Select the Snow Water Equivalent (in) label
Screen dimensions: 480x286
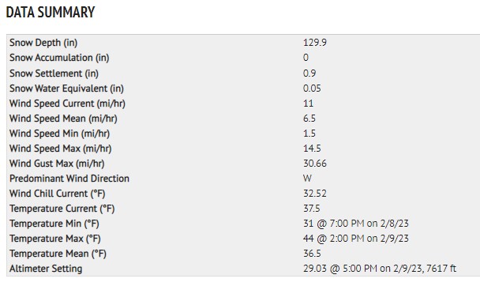[66, 88]
